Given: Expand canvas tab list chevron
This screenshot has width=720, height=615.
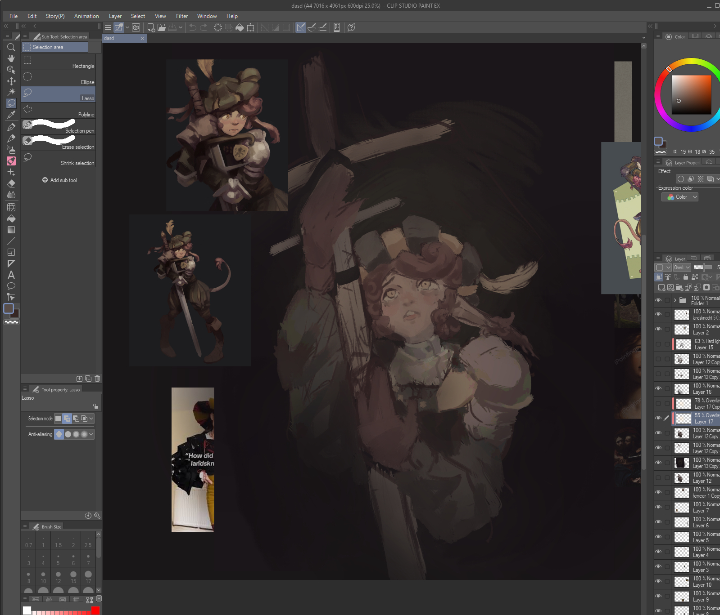Looking at the screenshot, I should click(644, 38).
